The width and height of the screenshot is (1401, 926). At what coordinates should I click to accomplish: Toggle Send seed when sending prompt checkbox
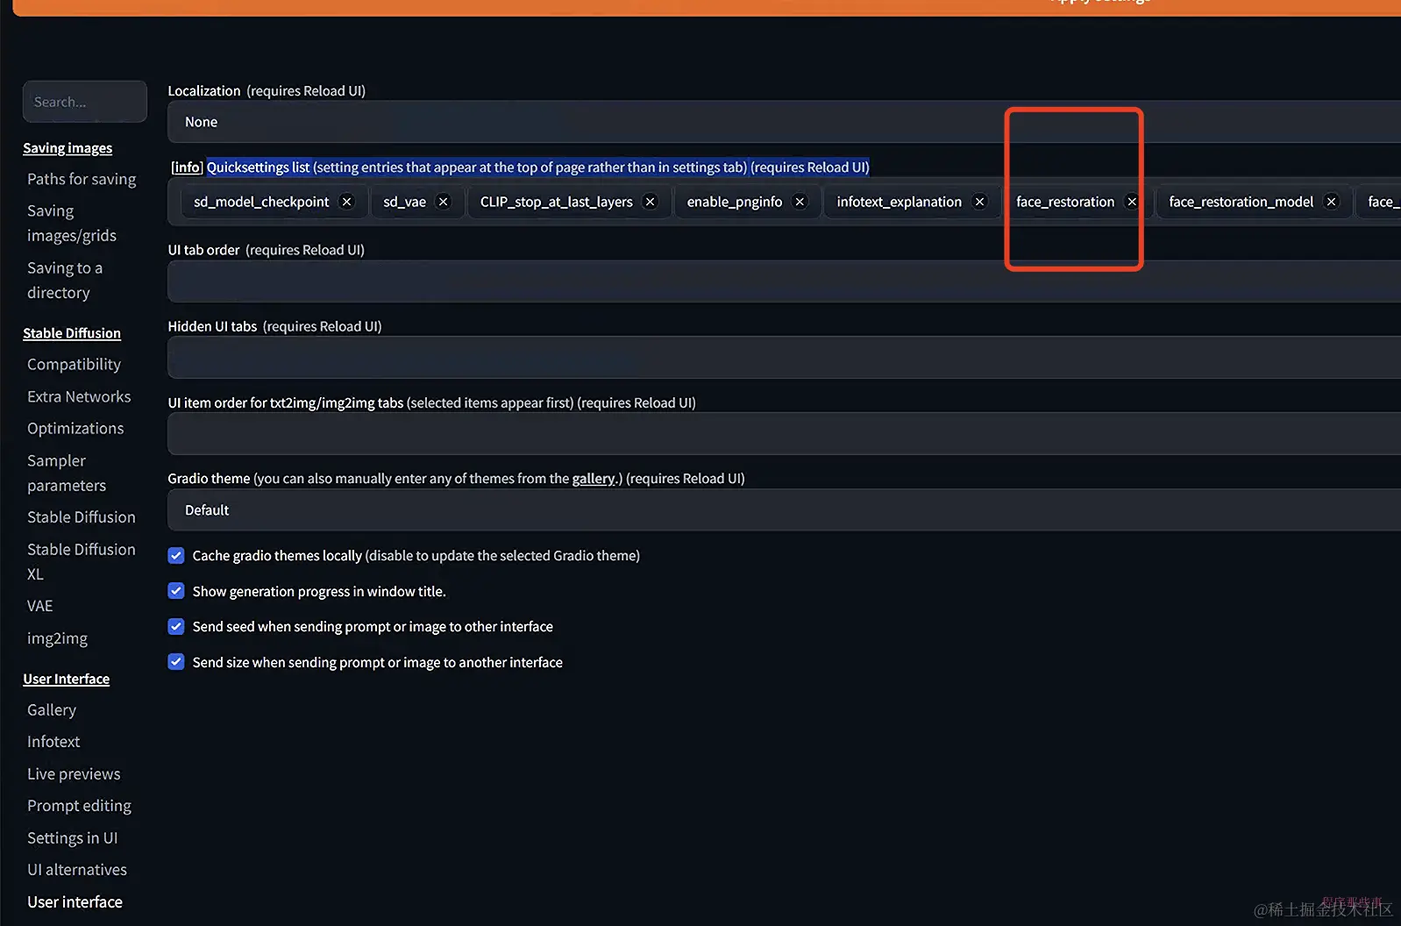coord(176,626)
